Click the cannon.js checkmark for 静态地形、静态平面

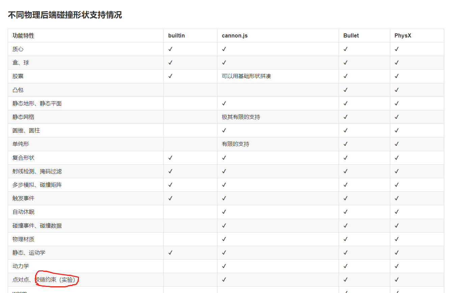[224, 104]
